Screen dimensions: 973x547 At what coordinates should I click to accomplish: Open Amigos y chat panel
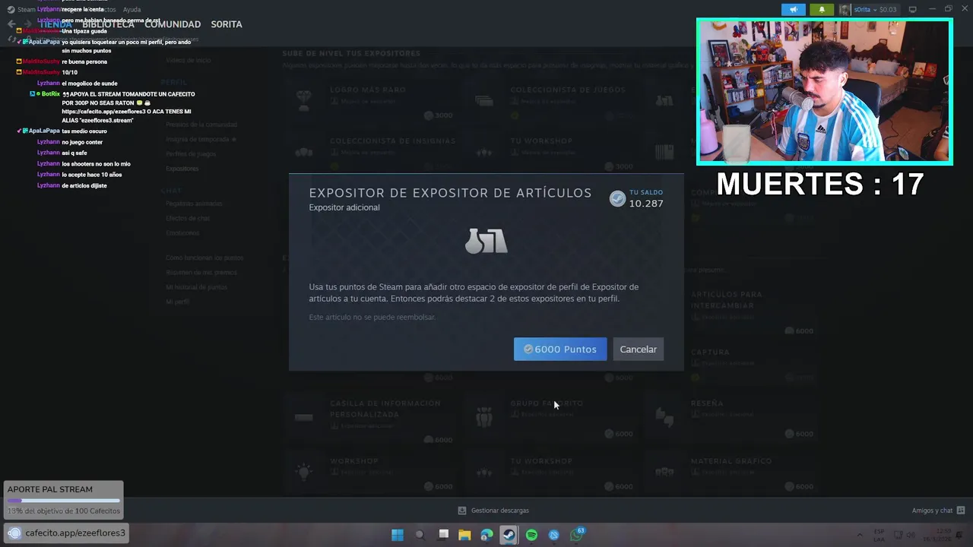pyautogui.click(x=932, y=511)
